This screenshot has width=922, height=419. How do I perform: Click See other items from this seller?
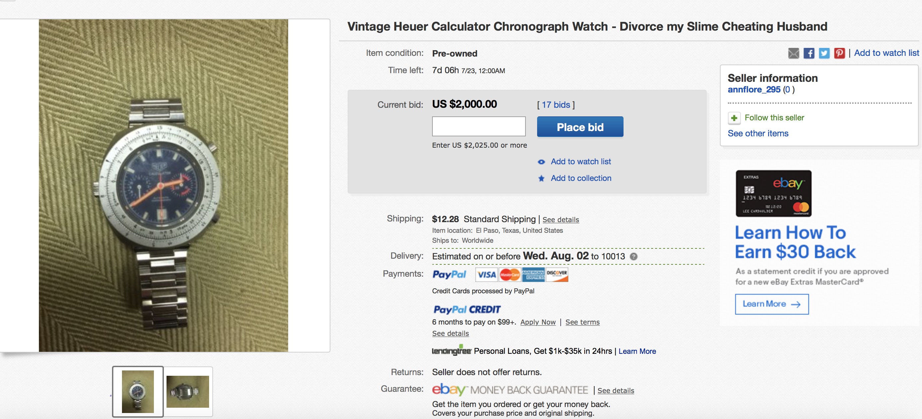coord(758,133)
